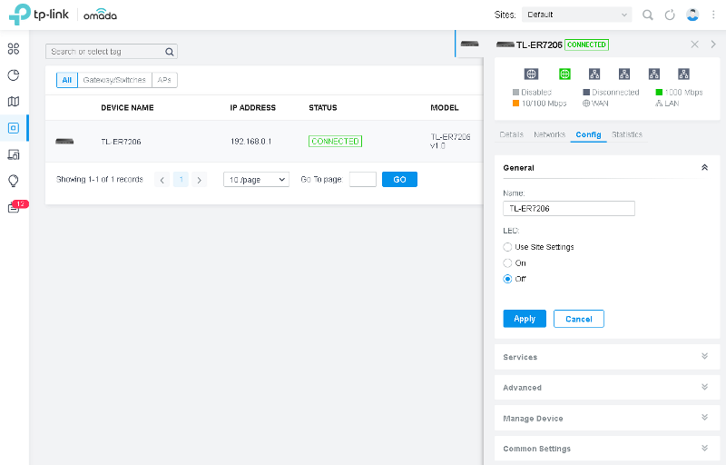This screenshot has width=726, height=465.
Task: Click the refresh icon in top bar
Action: coord(670,15)
